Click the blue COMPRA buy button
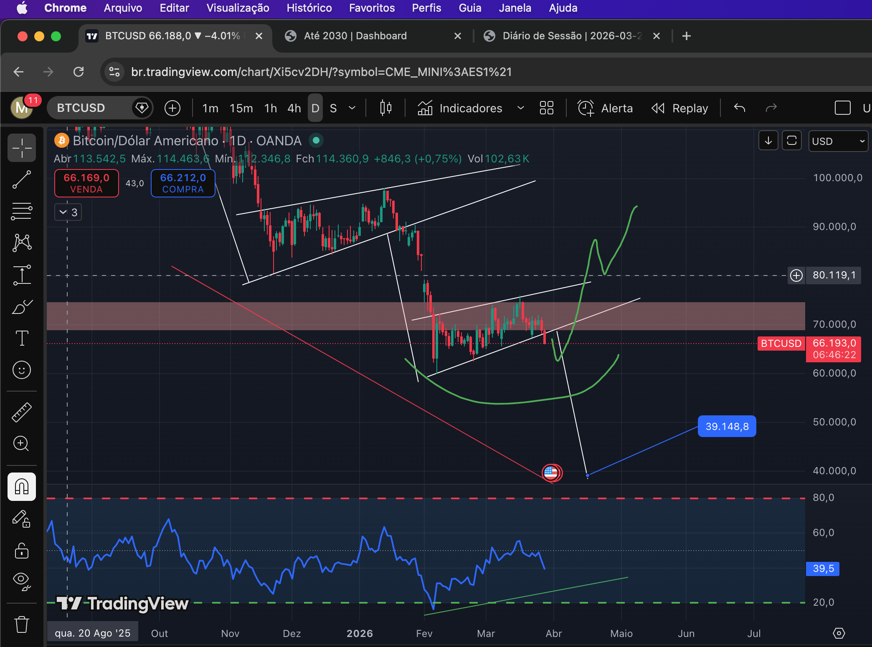 click(183, 183)
